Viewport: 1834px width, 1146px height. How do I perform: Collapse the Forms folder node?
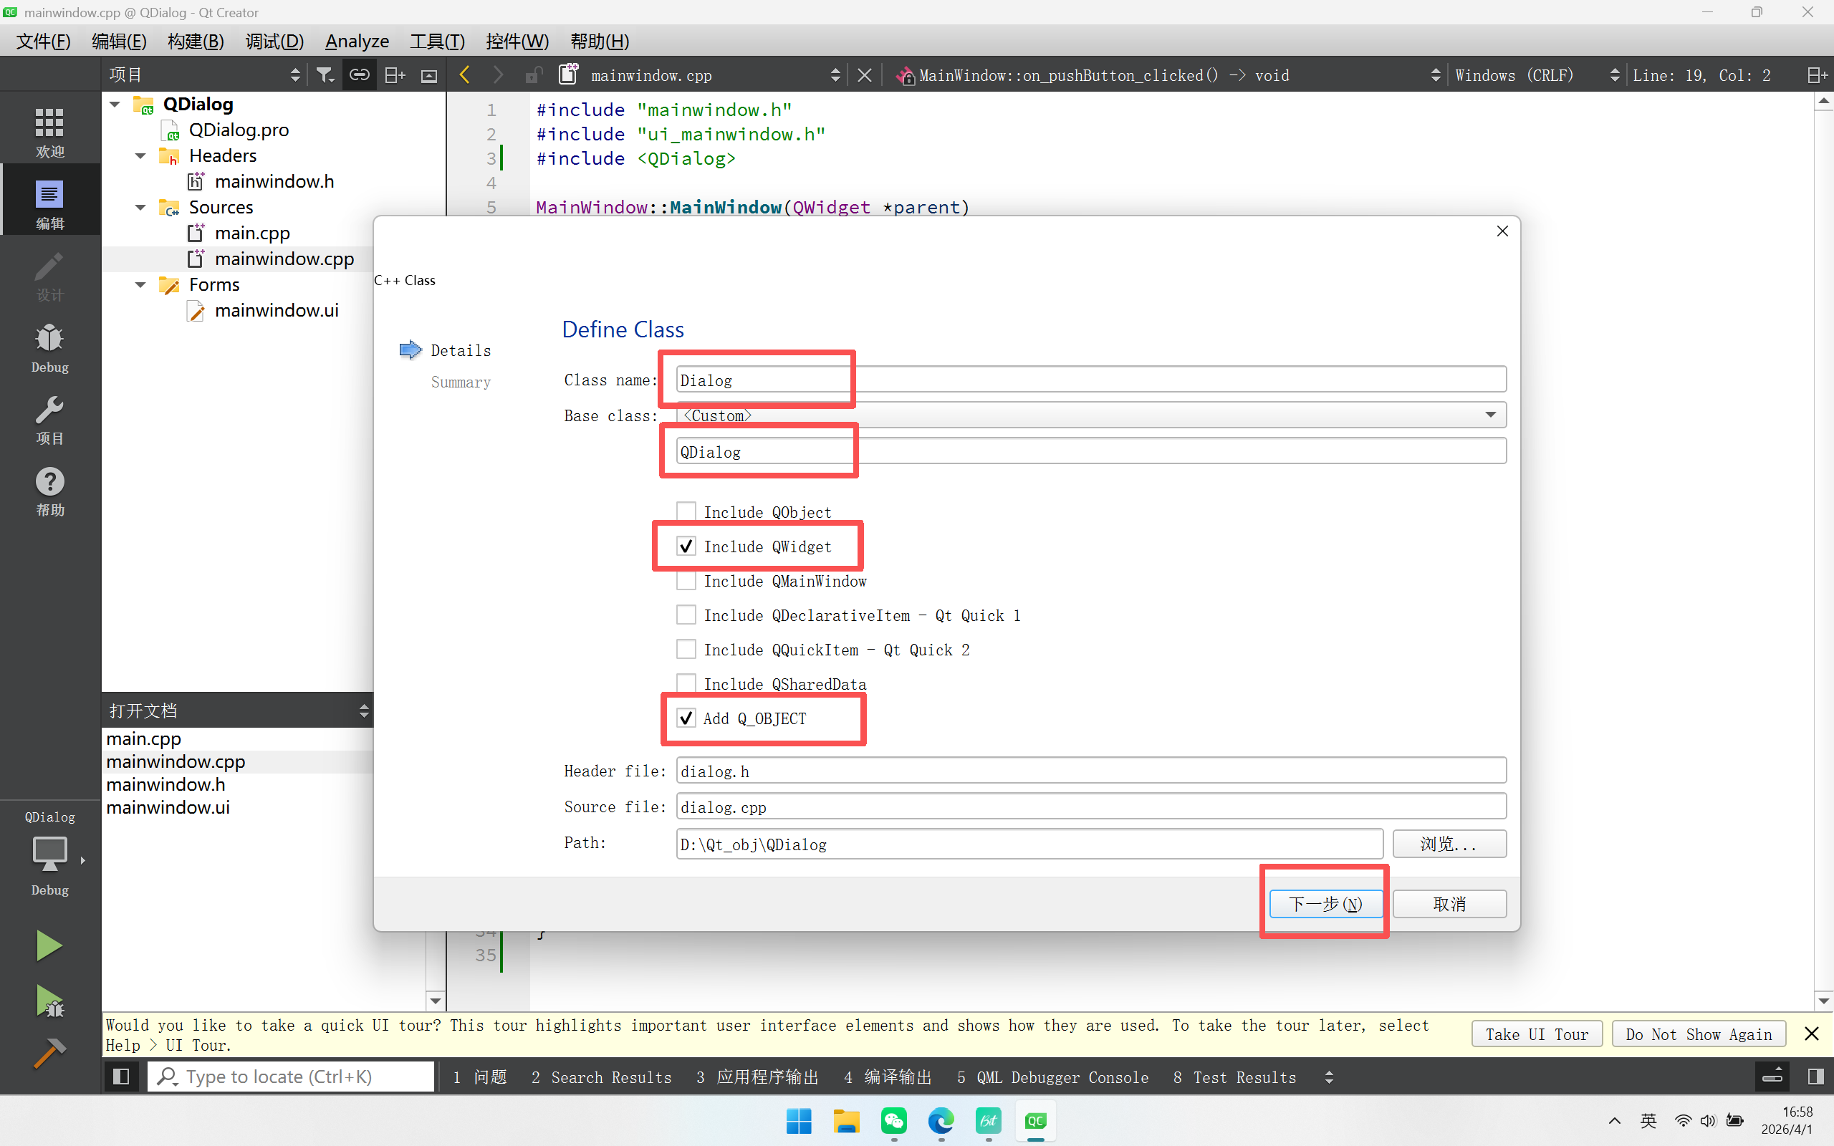pyautogui.click(x=140, y=285)
